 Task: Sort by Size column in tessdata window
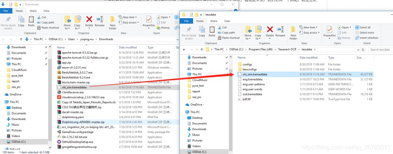pyautogui.click(x=359, y=58)
